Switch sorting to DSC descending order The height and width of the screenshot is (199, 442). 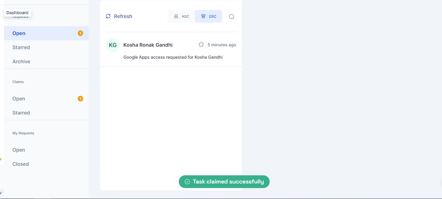coord(208,16)
